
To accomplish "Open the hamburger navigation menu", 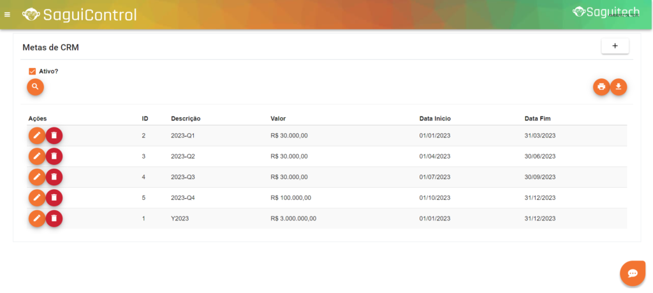I will coord(8,15).
